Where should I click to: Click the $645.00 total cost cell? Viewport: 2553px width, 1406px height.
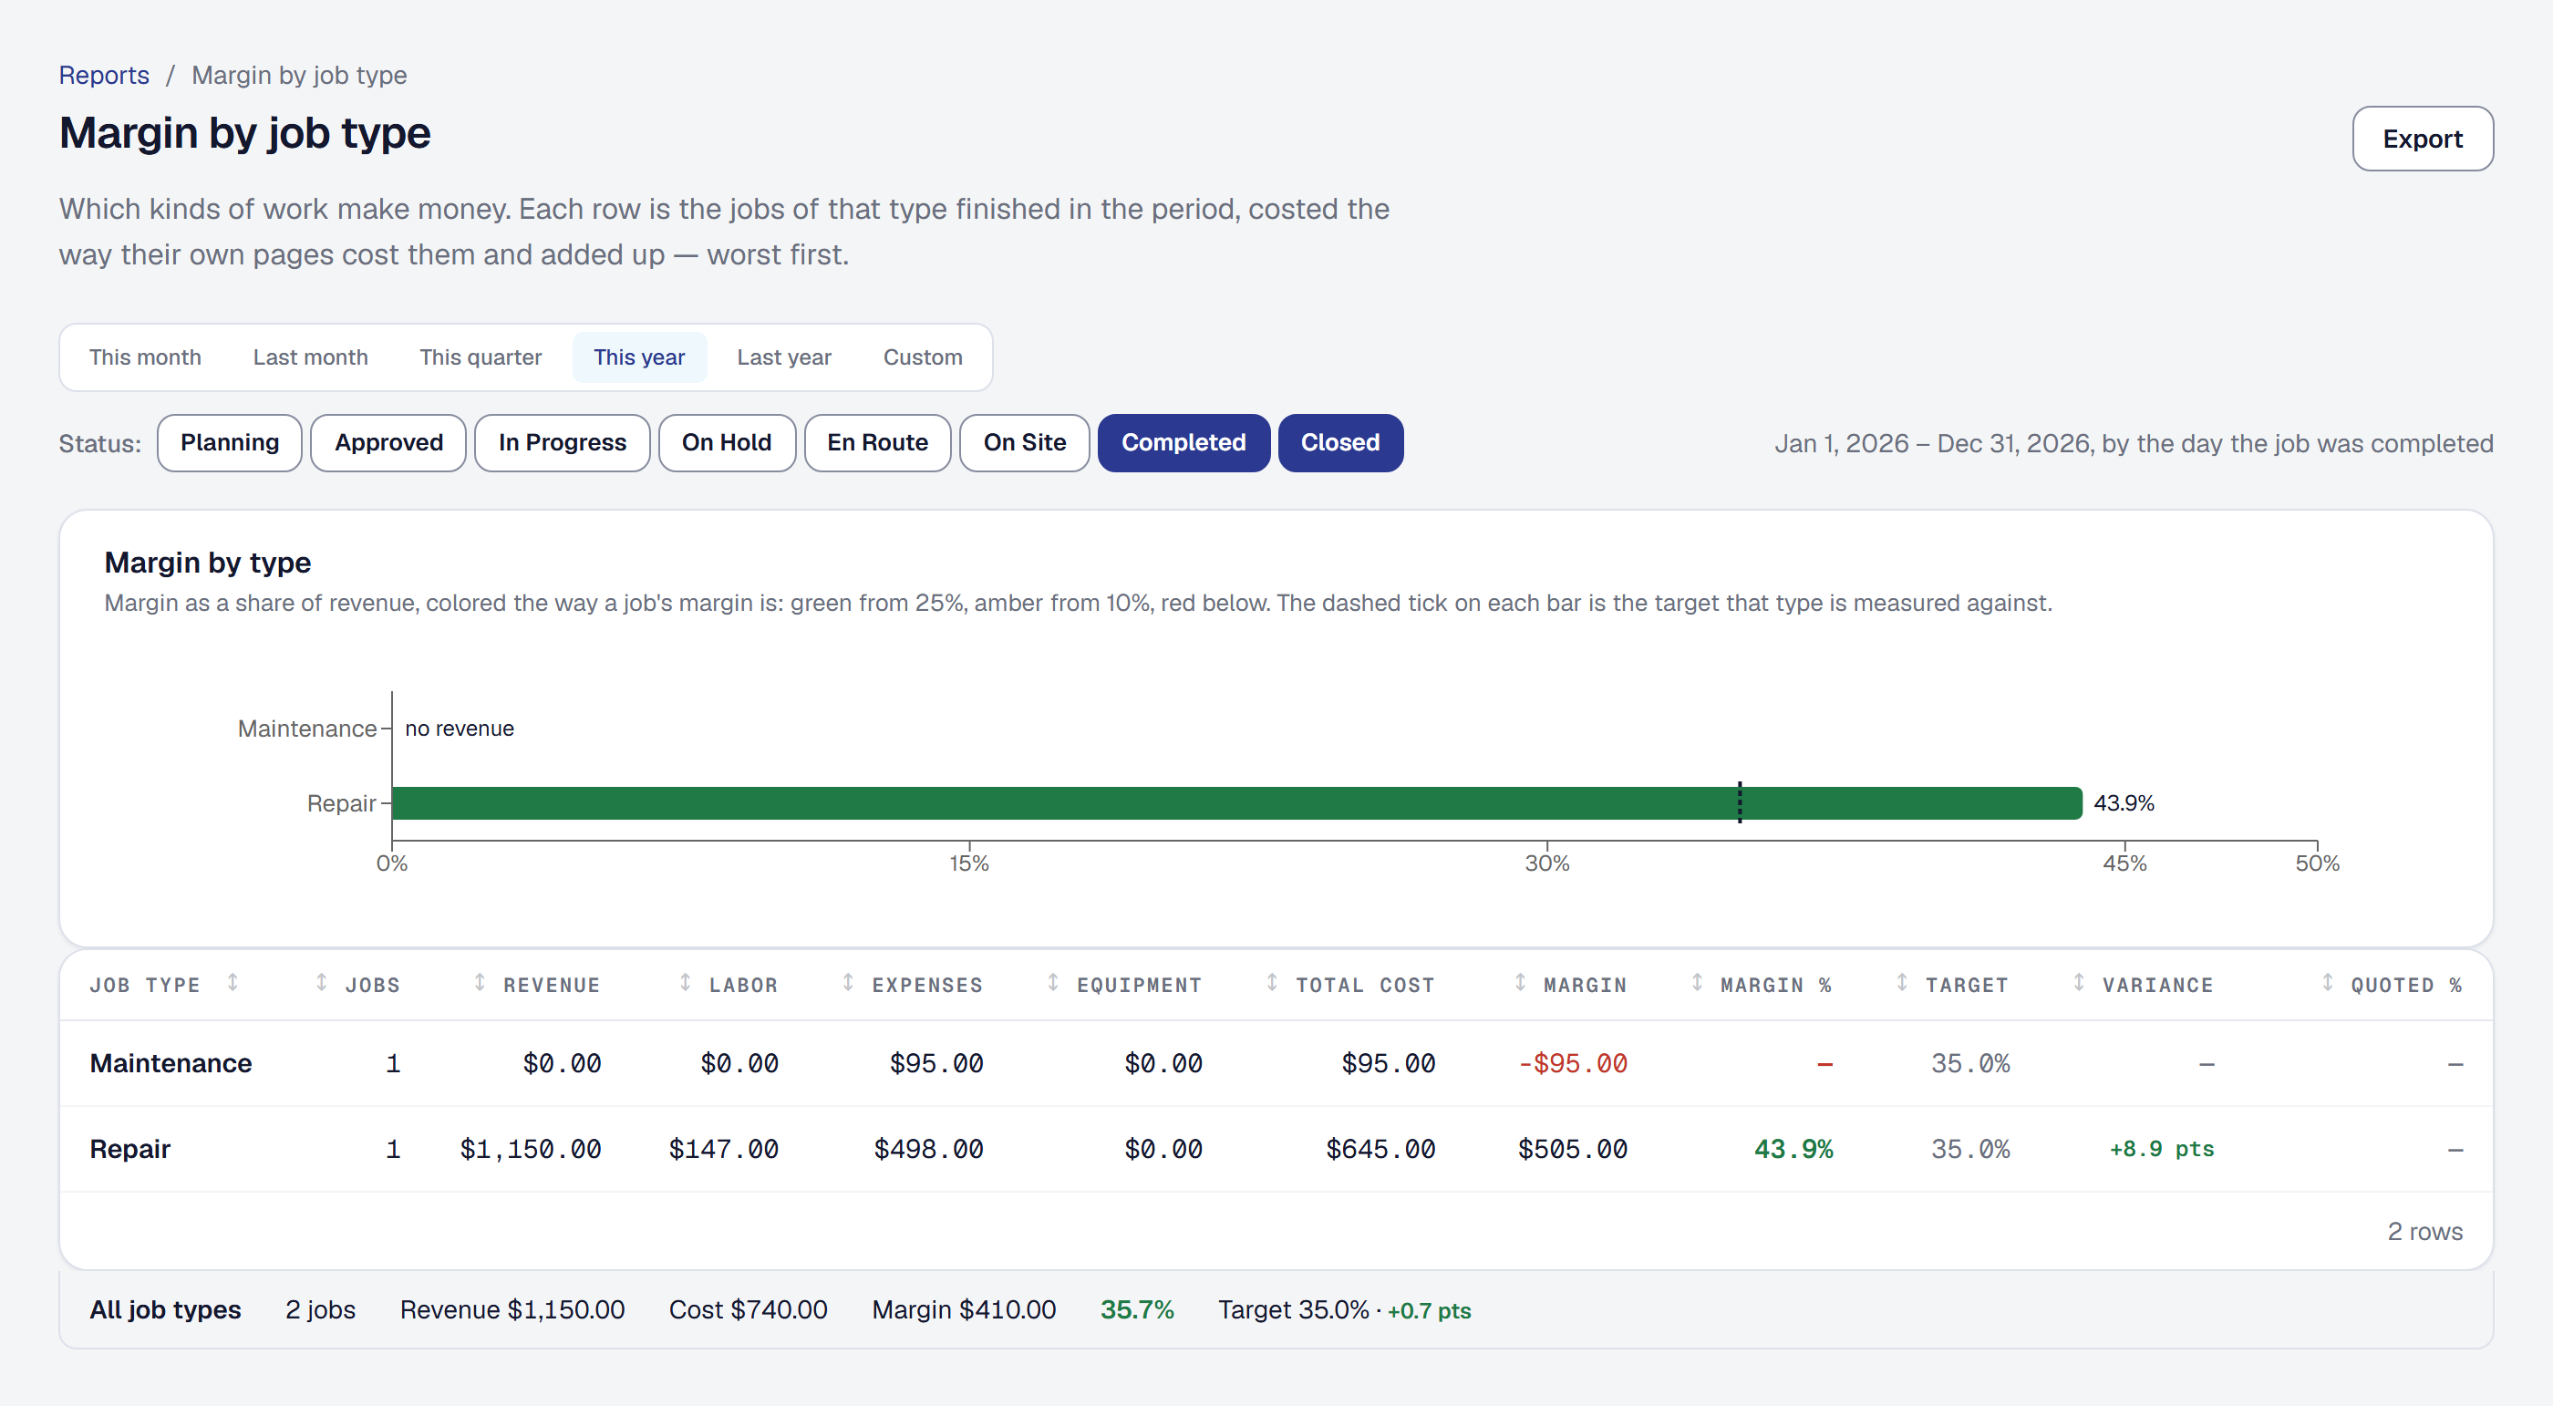(1380, 1150)
